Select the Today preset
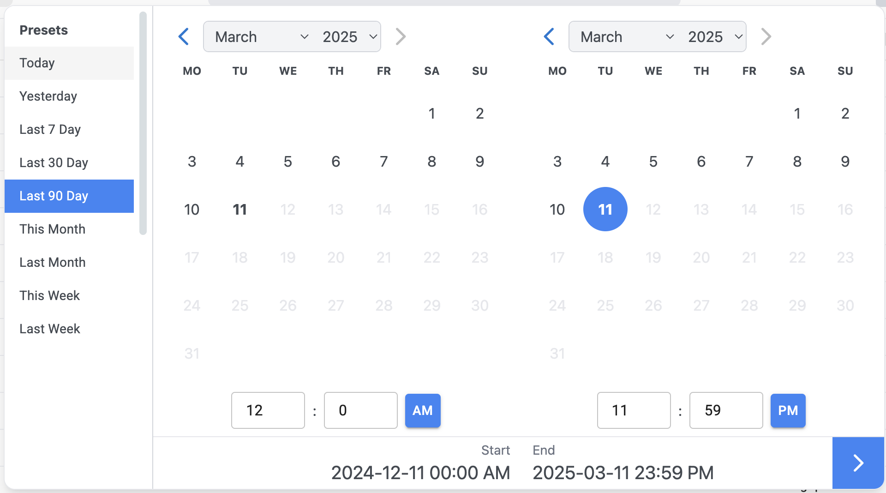The width and height of the screenshot is (886, 493). click(69, 63)
